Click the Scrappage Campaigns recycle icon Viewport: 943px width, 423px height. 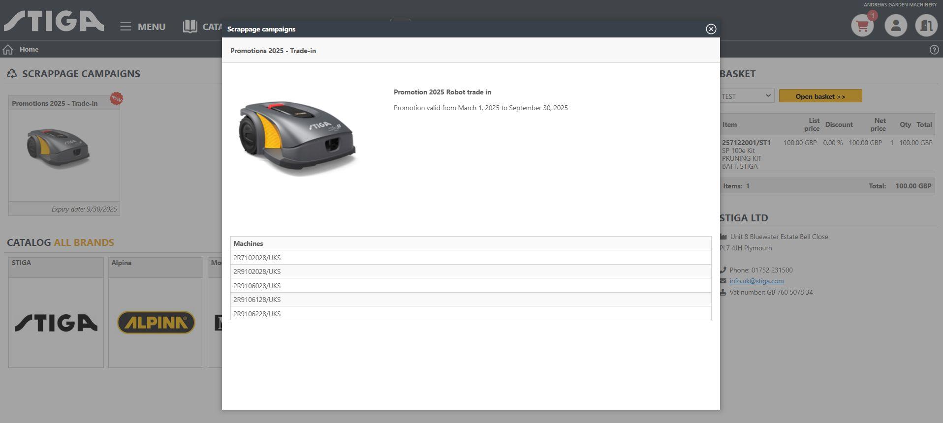point(12,74)
